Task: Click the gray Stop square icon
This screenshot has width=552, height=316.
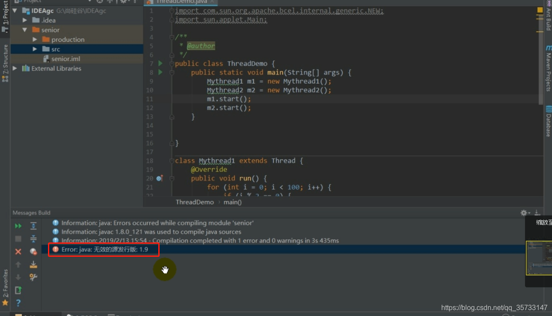Action: (18, 239)
